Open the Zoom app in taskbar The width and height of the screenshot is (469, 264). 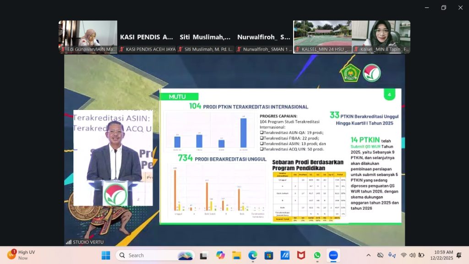click(x=333, y=255)
